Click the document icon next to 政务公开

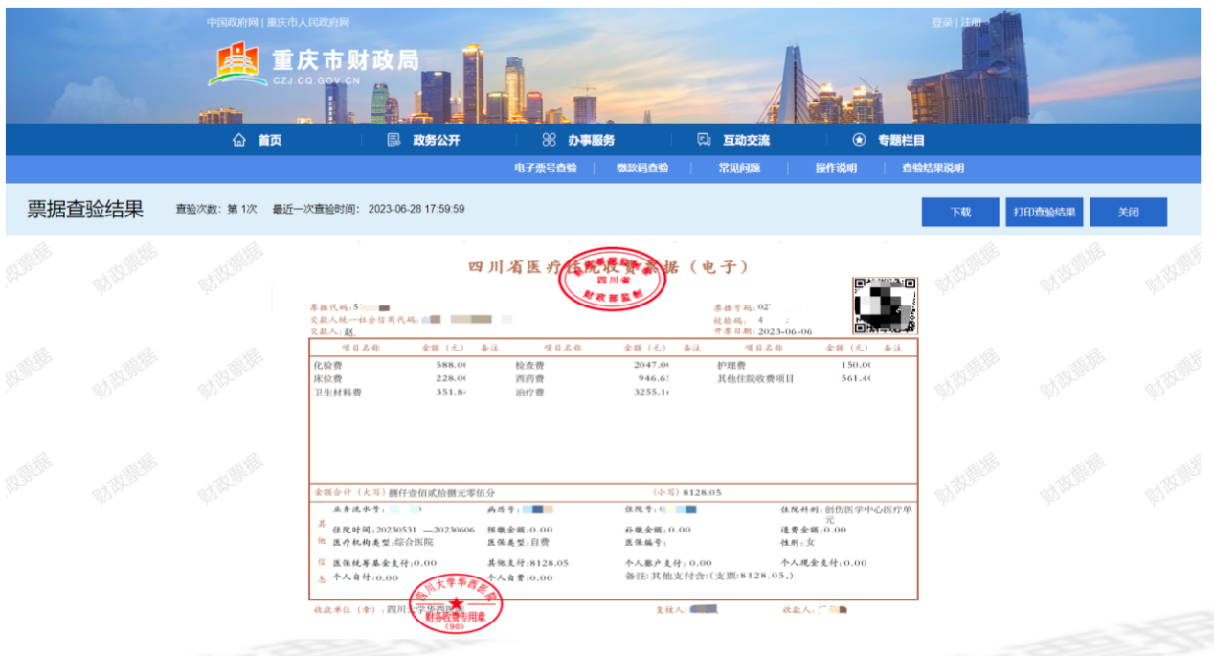[393, 140]
